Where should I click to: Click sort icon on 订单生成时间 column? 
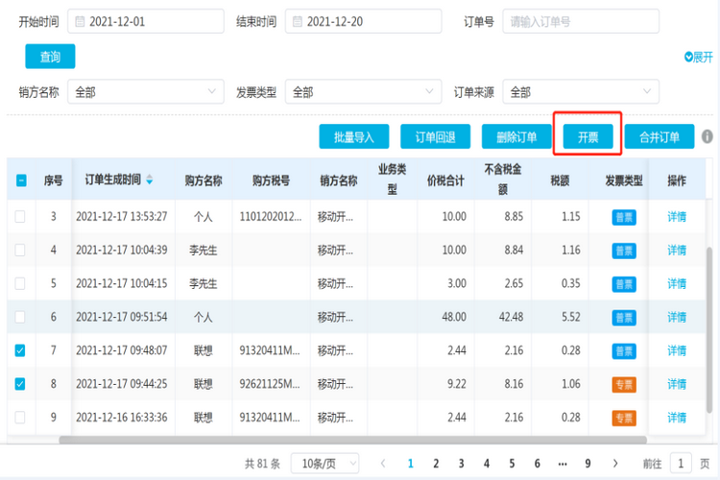pyautogui.click(x=149, y=180)
